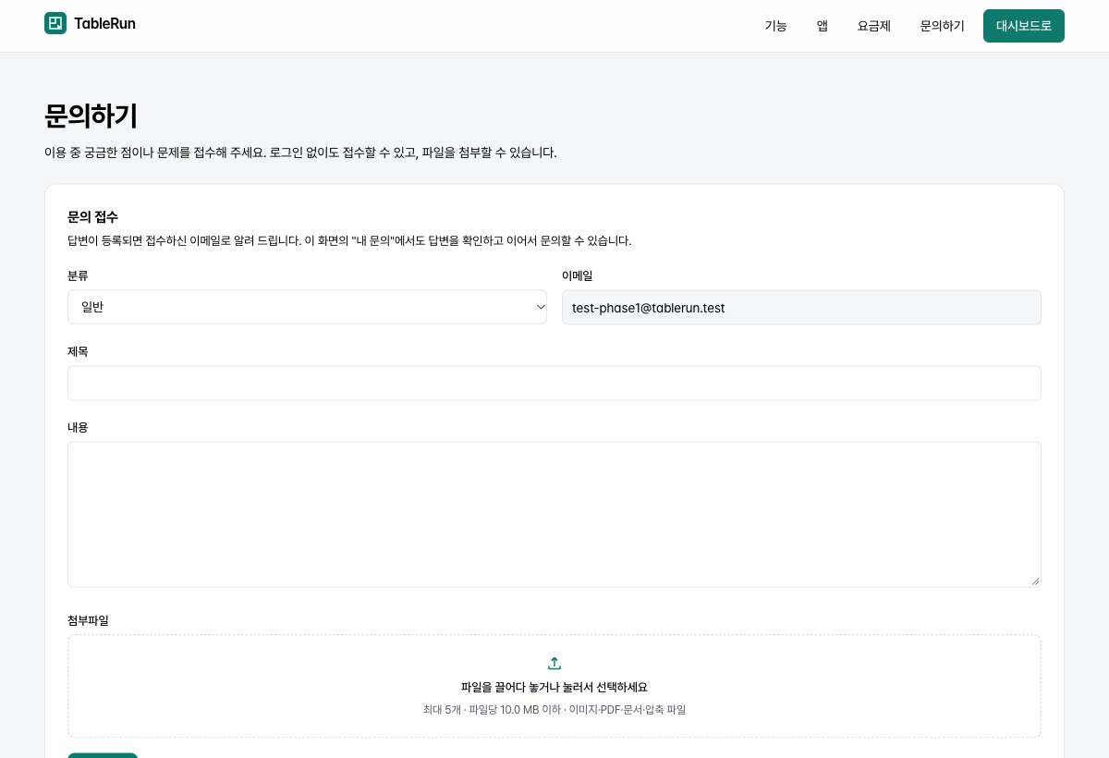Click the 문의하기 page heading
The image size is (1109, 758).
tap(91, 116)
